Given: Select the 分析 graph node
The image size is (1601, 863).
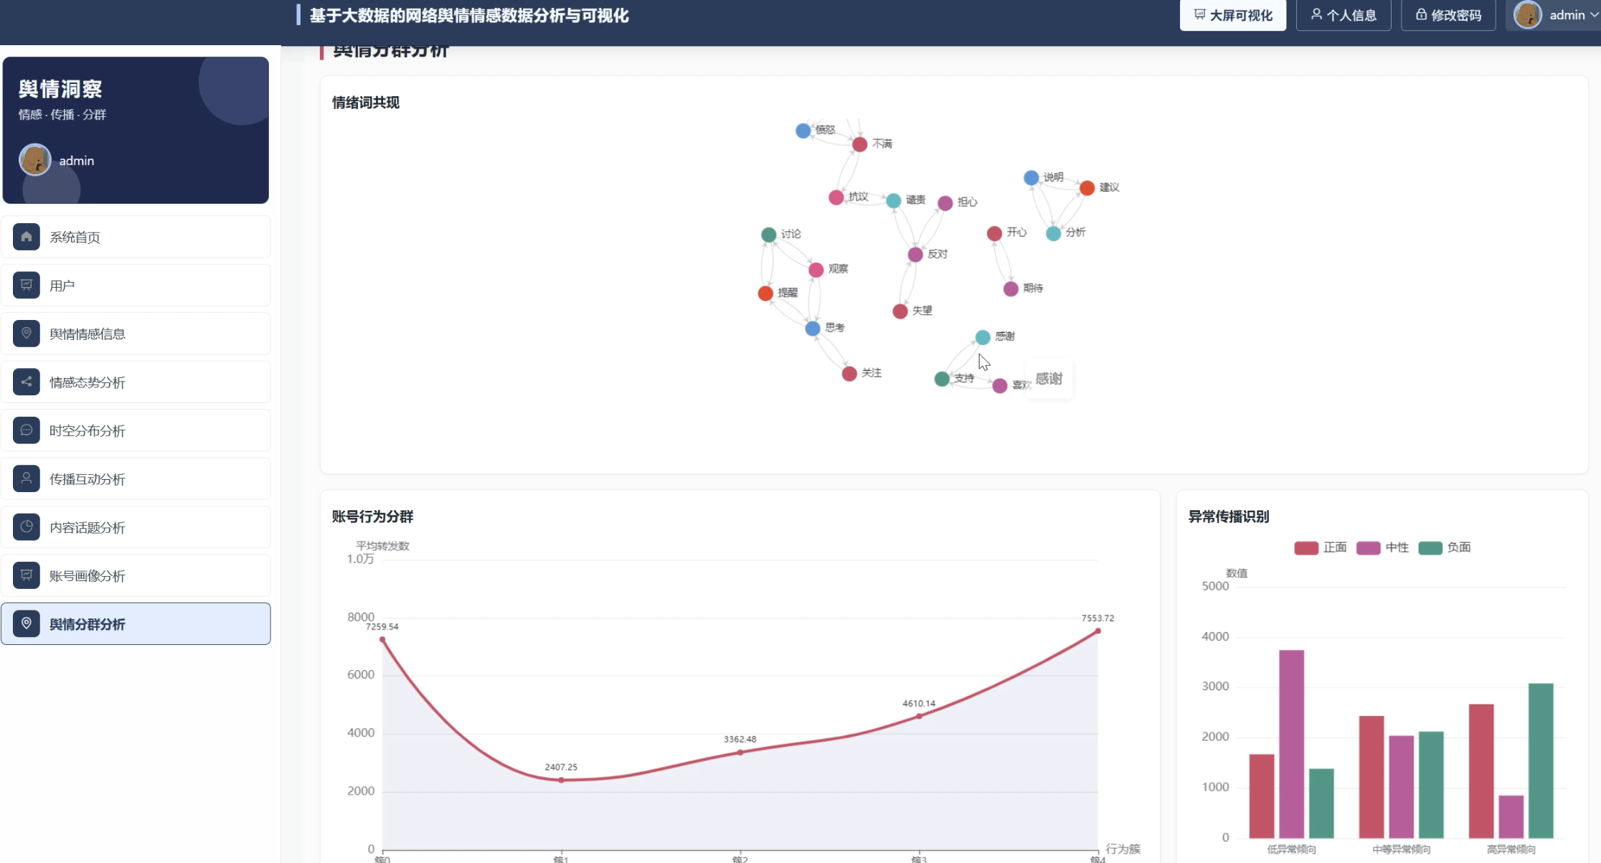Looking at the screenshot, I should point(1054,233).
